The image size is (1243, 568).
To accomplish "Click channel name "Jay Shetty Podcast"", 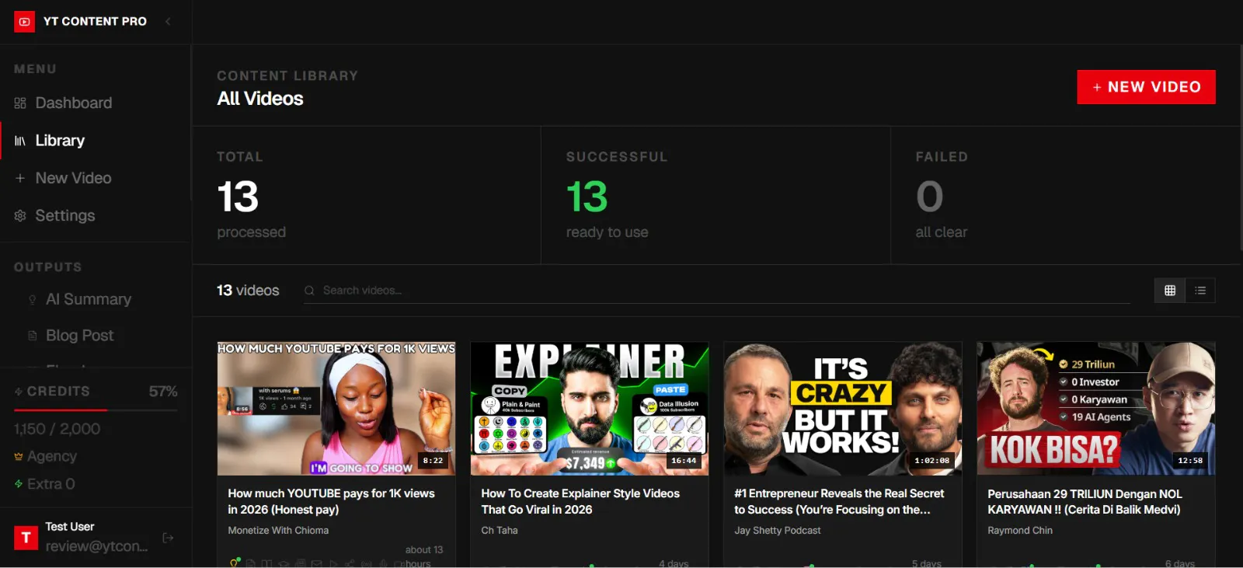I will [777, 531].
